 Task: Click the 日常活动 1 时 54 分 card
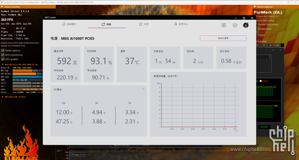tap(165, 58)
